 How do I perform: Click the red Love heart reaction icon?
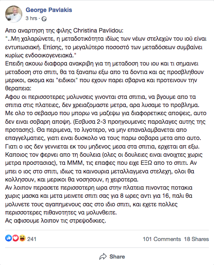pos(15,238)
